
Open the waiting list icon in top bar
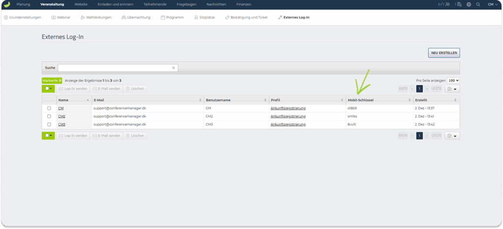(x=458, y=4)
